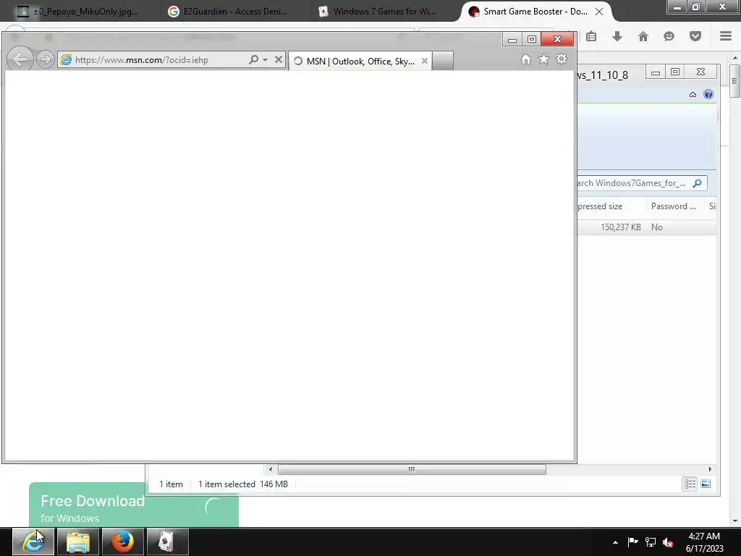The width and height of the screenshot is (741, 556).
Task: Click Firefox chat smiley icon
Action: pyautogui.click(x=669, y=36)
